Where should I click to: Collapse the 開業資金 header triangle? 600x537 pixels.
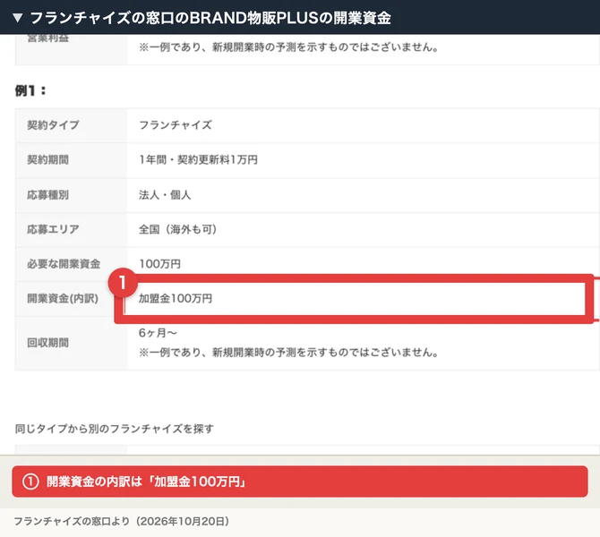coord(18,18)
